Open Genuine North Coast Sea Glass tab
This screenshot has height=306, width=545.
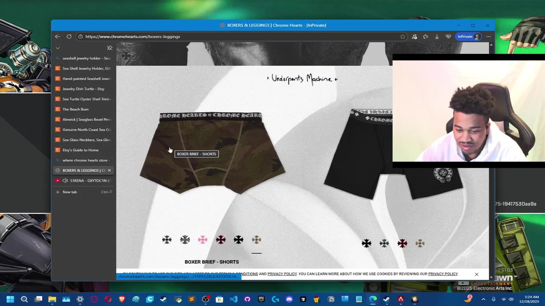point(83,130)
